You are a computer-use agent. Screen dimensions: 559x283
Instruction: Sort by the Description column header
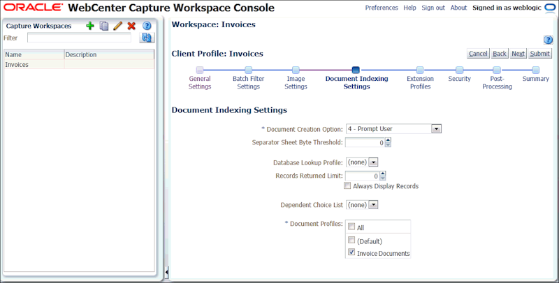point(109,55)
